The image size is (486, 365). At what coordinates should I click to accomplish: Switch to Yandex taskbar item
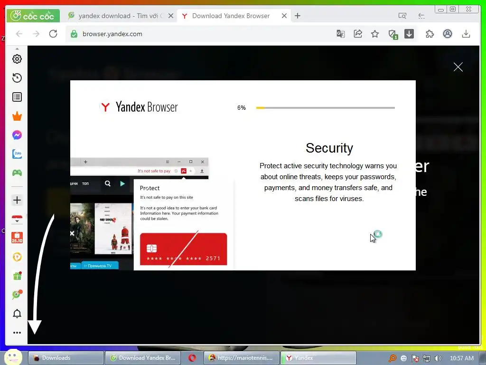coord(318,358)
